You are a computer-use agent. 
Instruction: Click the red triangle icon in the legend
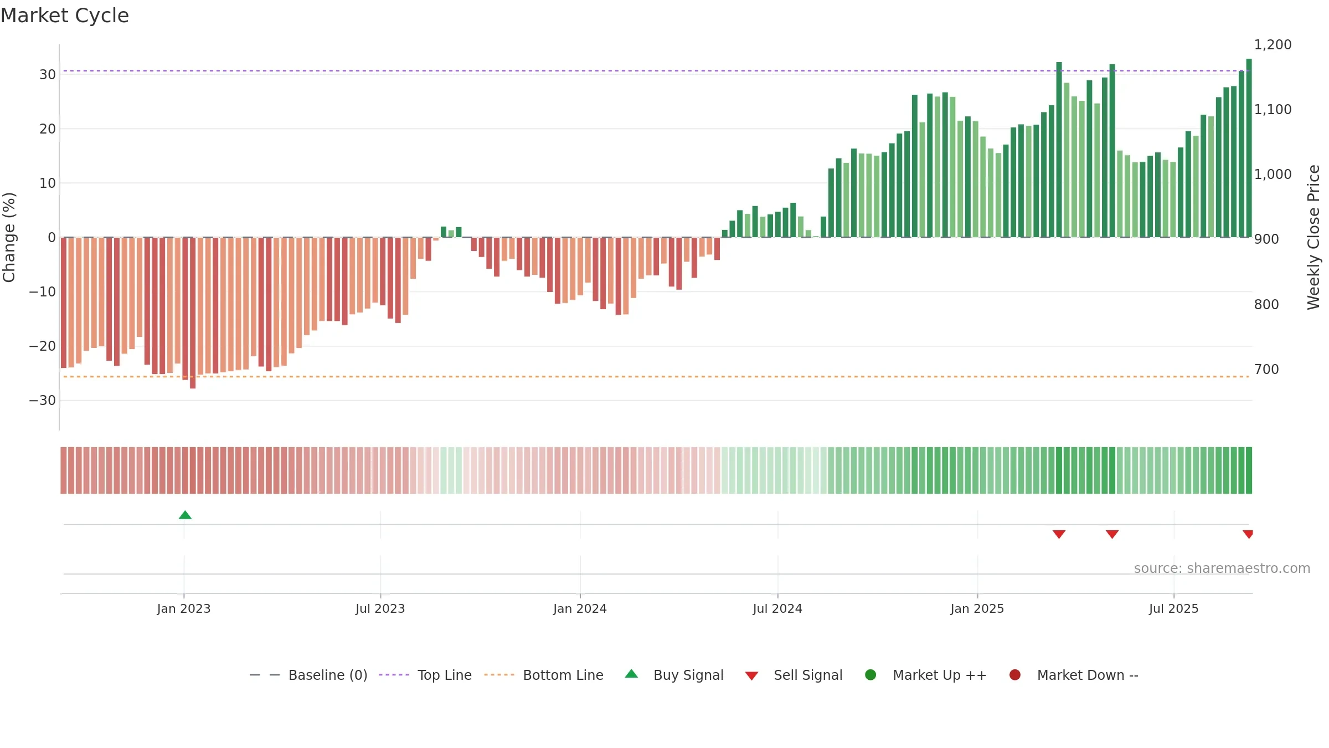click(x=751, y=676)
